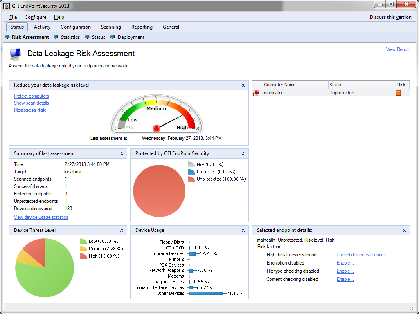This screenshot has width=419, height=314.
Task: Click the blue Protected legend swatch
Action: click(191, 172)
